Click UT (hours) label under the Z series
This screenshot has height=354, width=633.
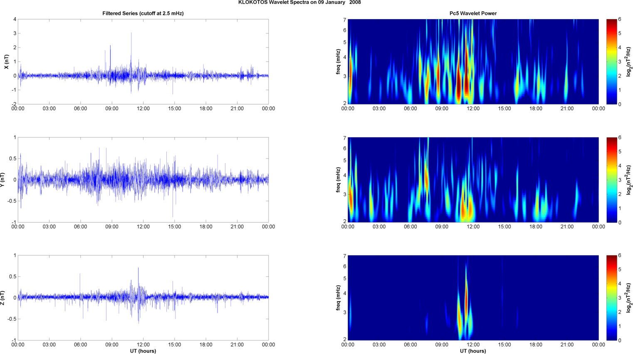[143, 351]
